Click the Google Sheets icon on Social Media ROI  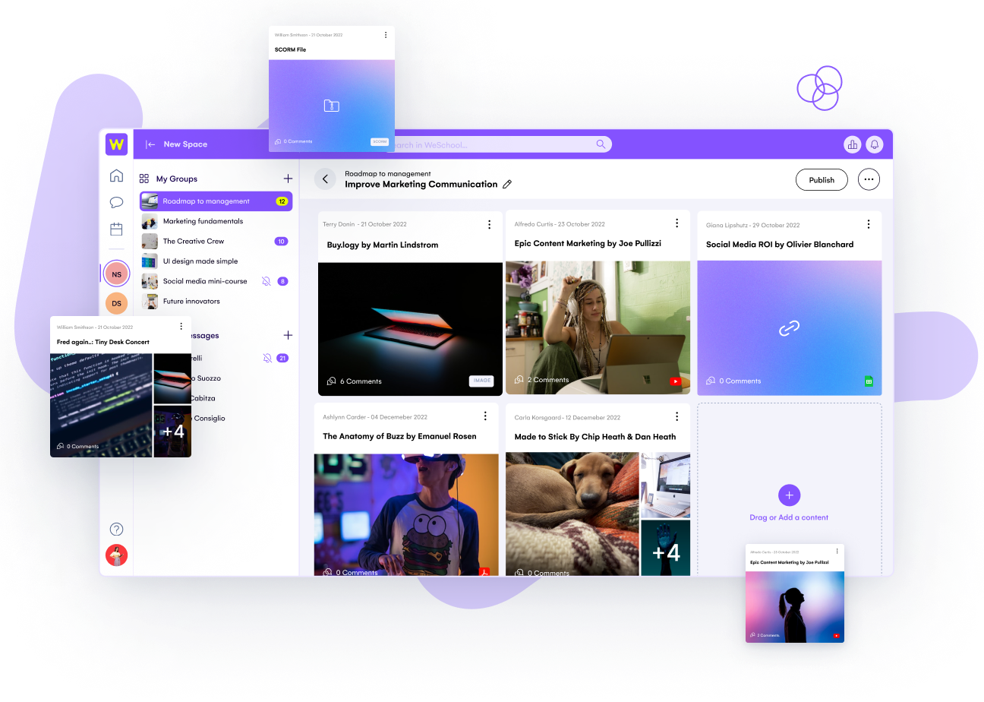pyautogui.click(x=869, y=381)
